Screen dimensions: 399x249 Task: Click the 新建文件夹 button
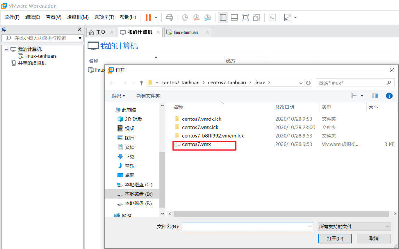pyautogui.click(x=148, y=96)
